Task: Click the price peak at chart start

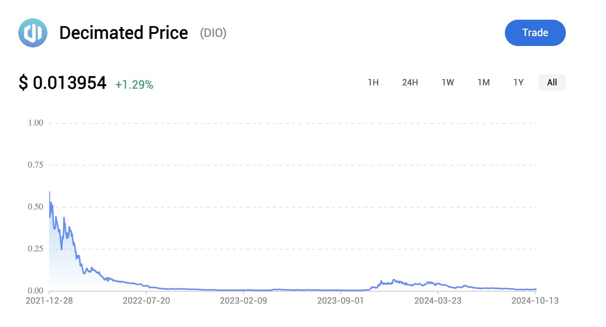Action: tap(50, 192)
